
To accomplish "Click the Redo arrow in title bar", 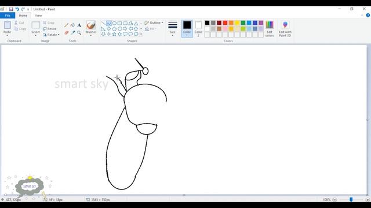I will click(x=23, y=9).
